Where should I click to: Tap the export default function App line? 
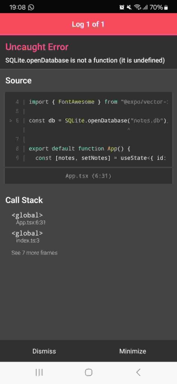[x=79, y=148]
